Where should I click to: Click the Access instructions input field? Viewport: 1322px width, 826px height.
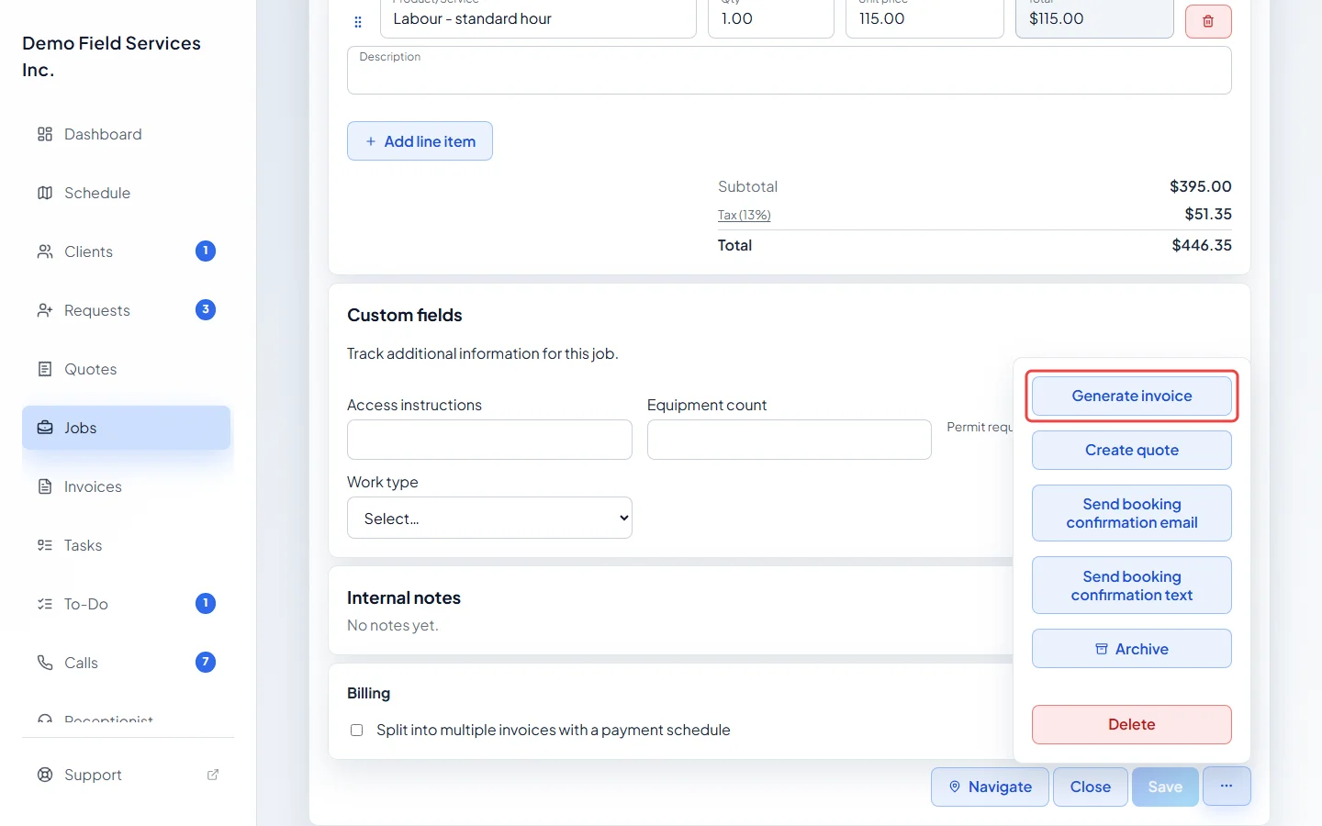(489, 440)
